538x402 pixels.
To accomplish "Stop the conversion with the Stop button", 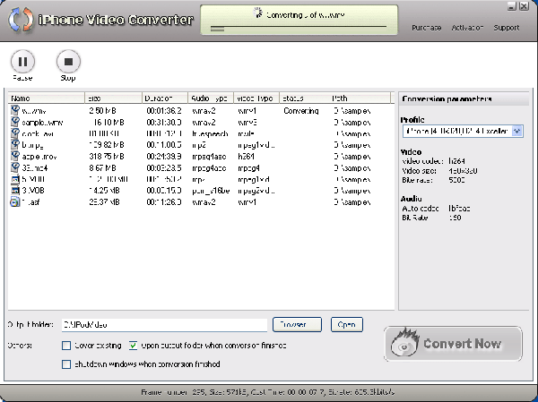I will click(x=67, y=63).
